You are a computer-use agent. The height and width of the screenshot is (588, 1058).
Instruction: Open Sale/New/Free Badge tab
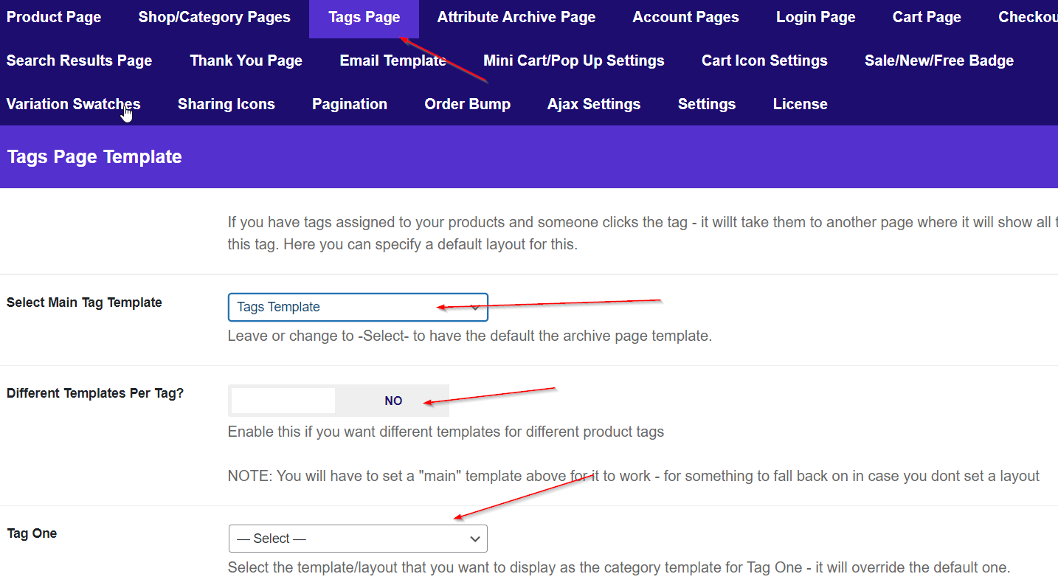click(938, 60)
